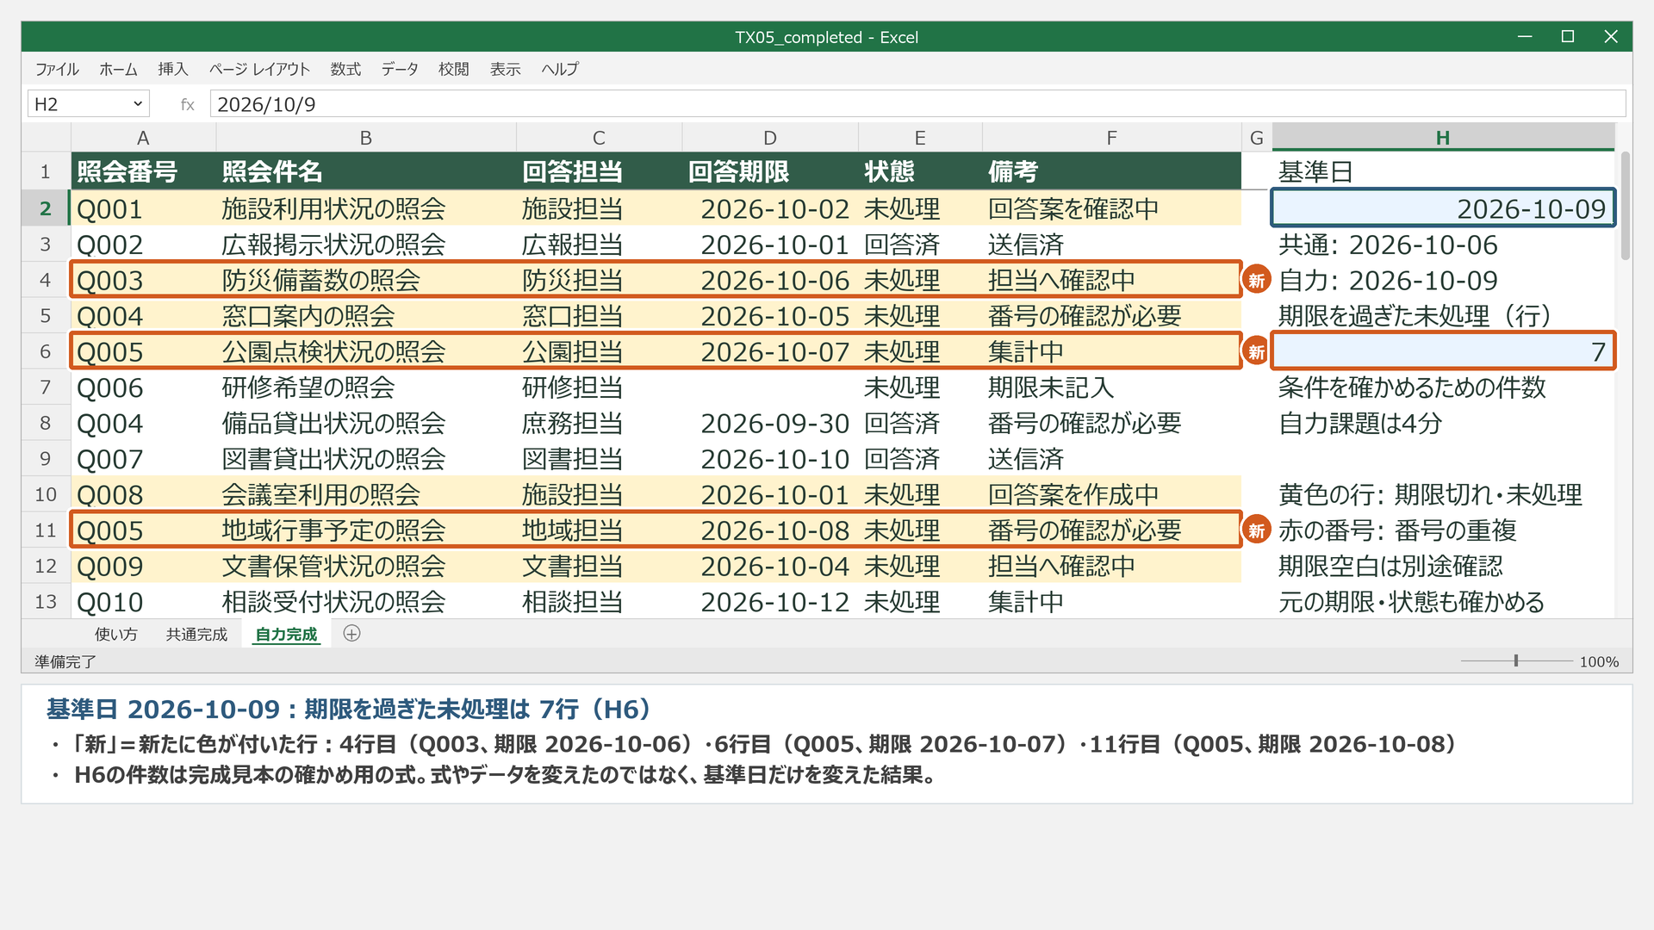Image resolution: width=1654 pixels, height=930 pixels.
Task: Select cell 文書担当 in row 12
Action: pos(599,567)
